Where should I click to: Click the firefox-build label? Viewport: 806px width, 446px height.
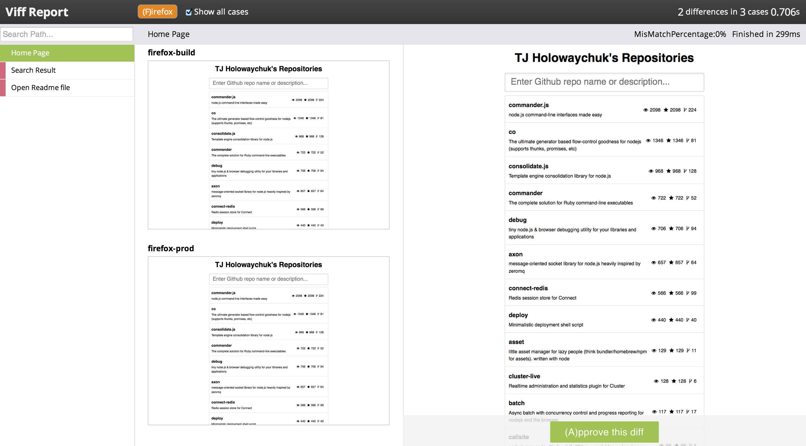pos(171,53)
